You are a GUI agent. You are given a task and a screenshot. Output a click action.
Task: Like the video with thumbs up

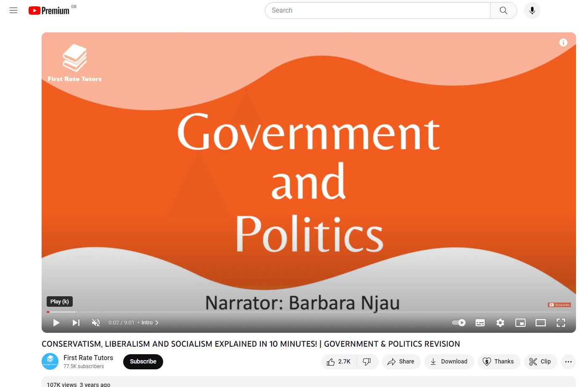[x=339, y=362]
